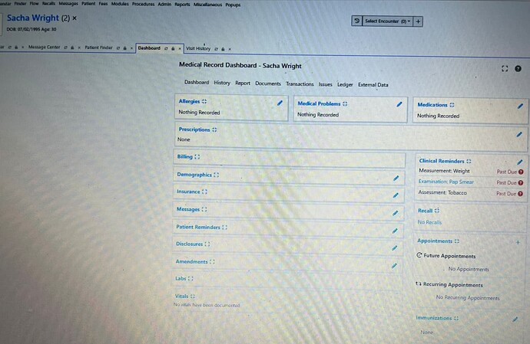Open the Ledger link
The height and width of the screenshot is (344, 530).
tap(345, 84)
